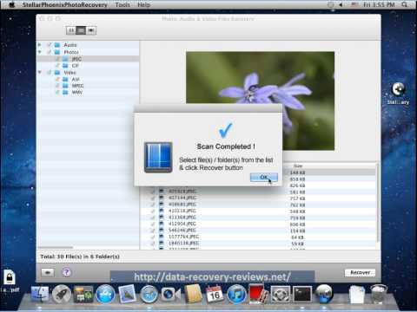Screen dimensions: 417x312
Task: Select the JPEG folder under Photos
Action: pos(76,59)
